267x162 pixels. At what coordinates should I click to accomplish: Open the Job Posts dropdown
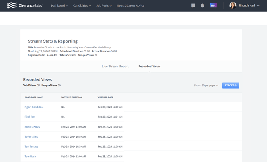(x=104, y=6)
